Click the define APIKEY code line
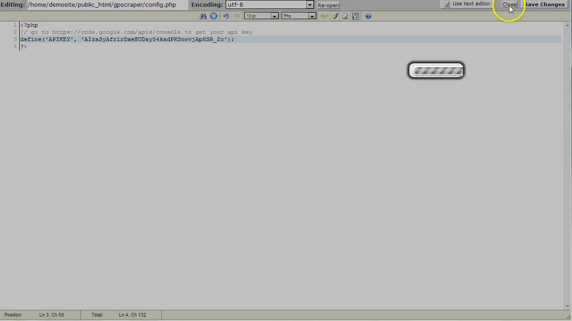Screen dimensions: 572x321 pyautogui.click(x=290, y=39)
